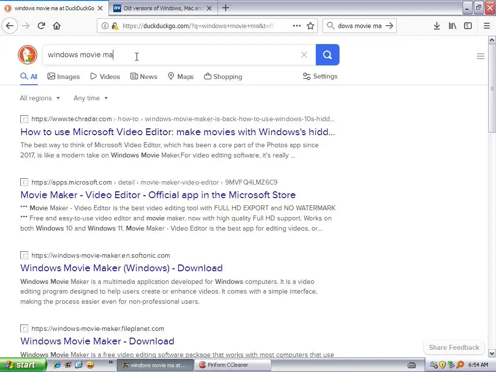Click scrollbar up arrow

click(x=492, y=40)
